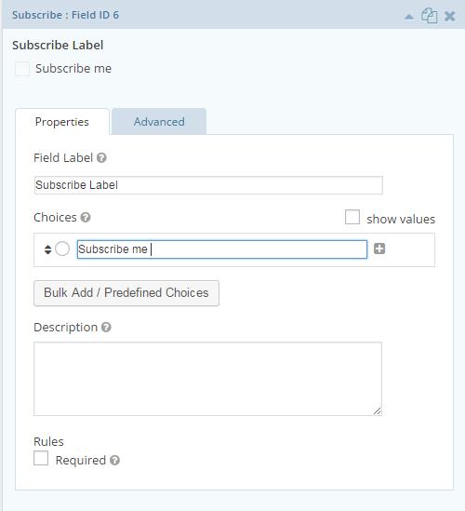Collapse the Subscribe field panel arrow

click(408, 17)
